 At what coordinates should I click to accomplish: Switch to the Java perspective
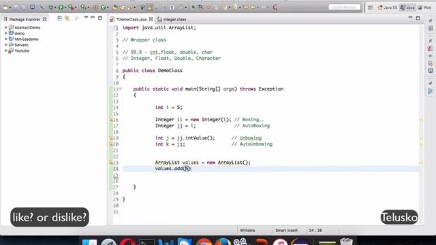tap(407, 7)
